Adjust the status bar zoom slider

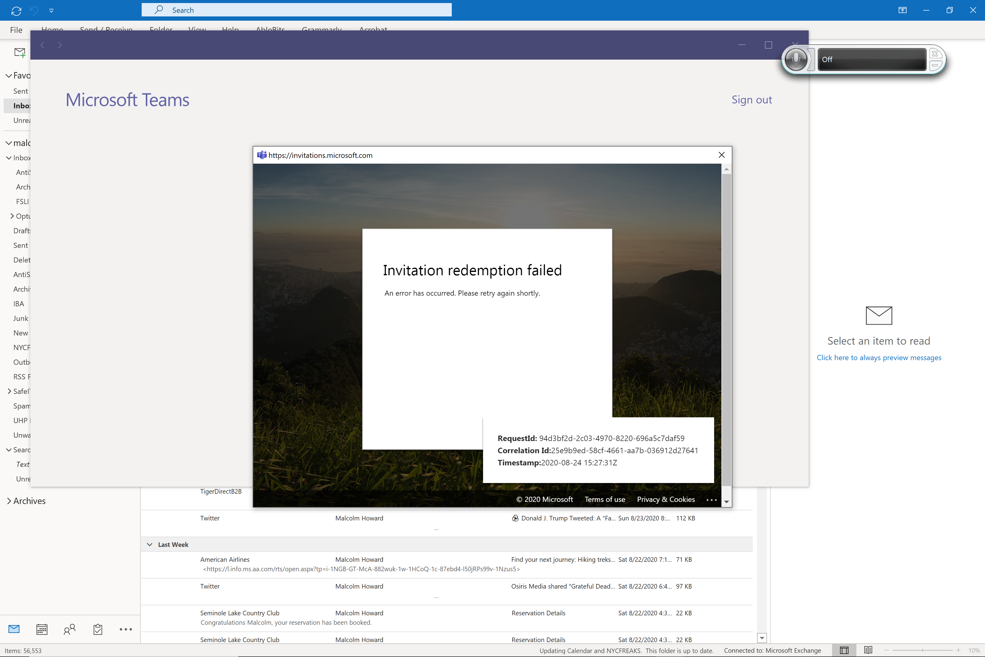(x=922, y=650)
